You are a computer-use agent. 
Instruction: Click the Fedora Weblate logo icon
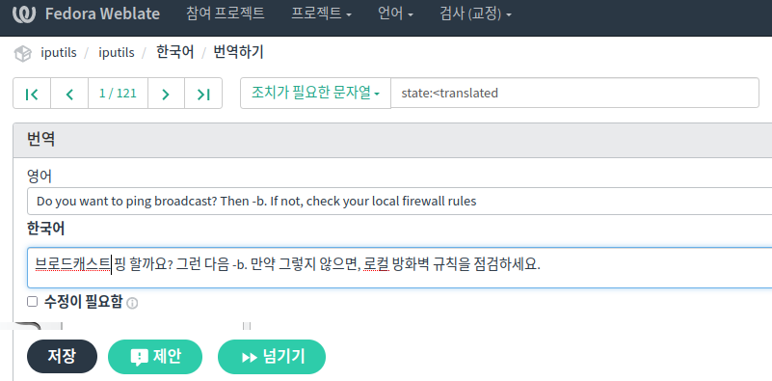24,14
